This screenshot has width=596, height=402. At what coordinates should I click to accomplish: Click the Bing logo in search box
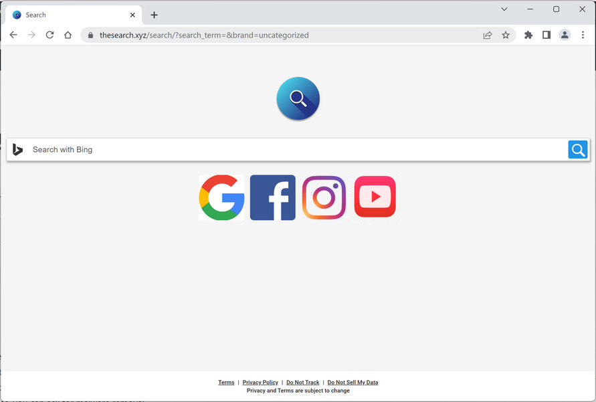pyautogui.click(x=17, y=150)
